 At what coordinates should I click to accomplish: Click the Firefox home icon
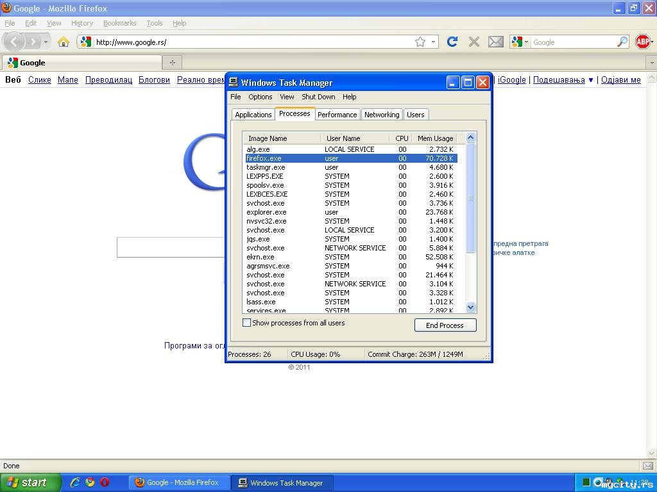point(63,42)
